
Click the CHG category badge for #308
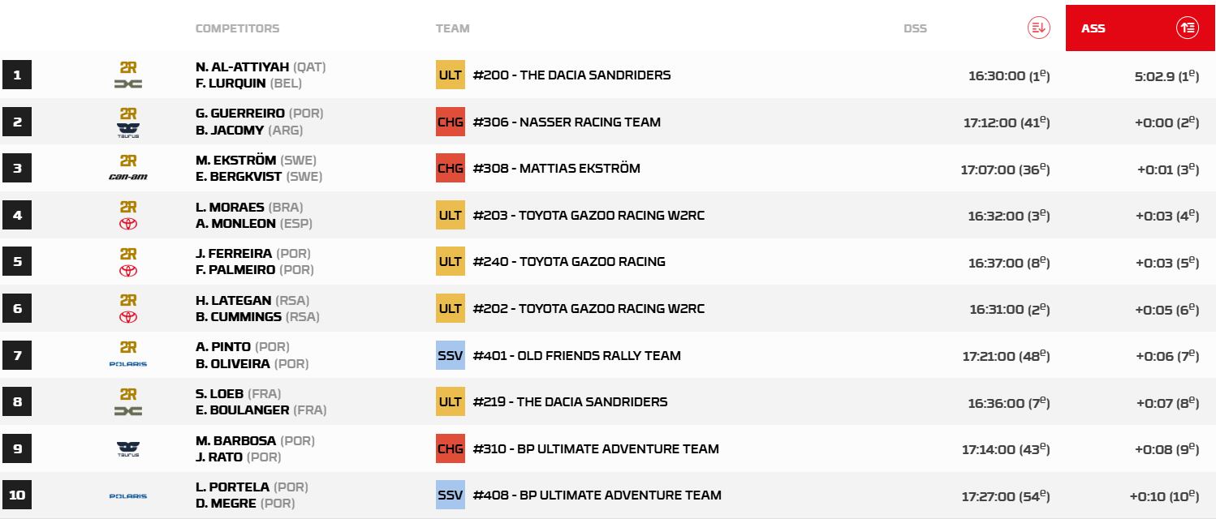[x=451, y=169]
